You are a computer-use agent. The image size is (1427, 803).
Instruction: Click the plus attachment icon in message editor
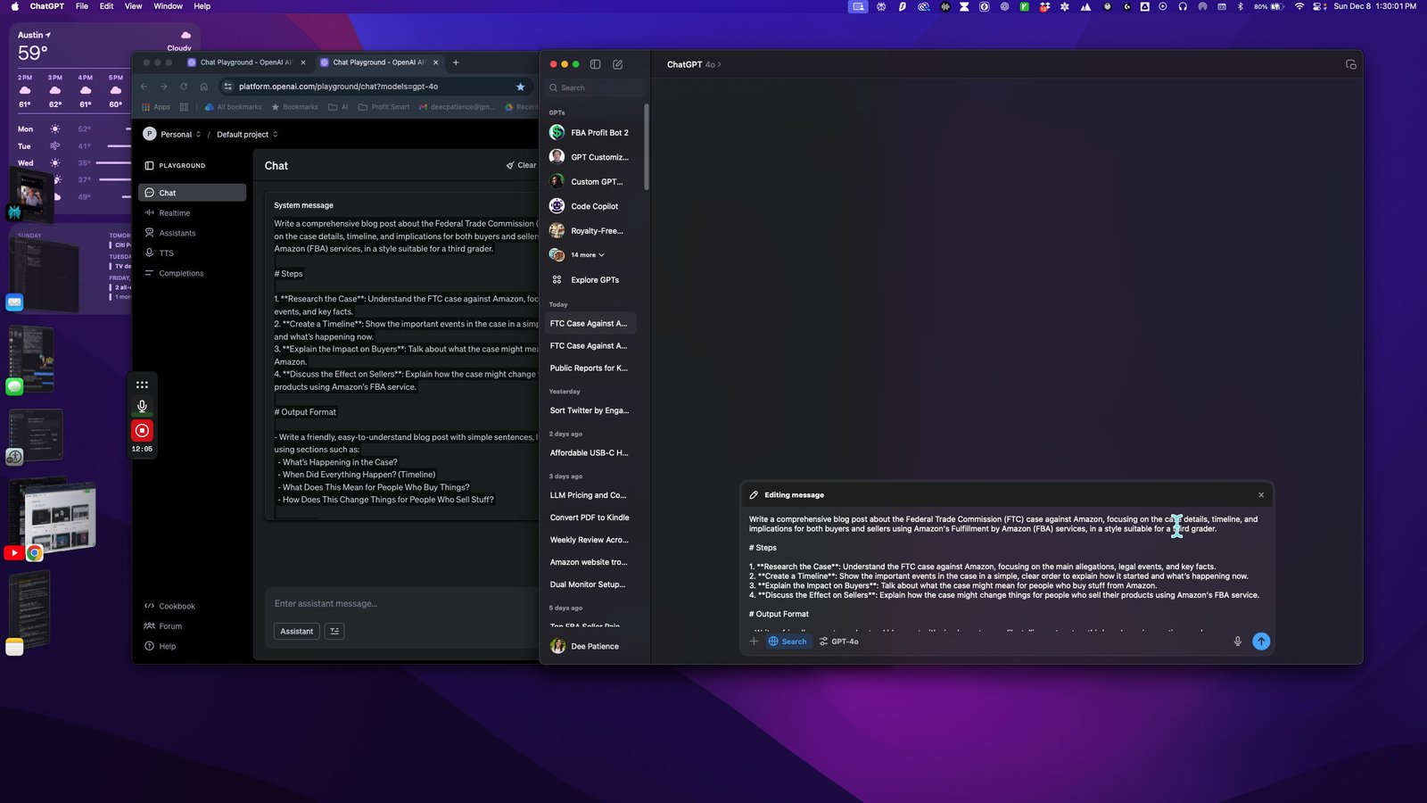click(x=754, y=642)
